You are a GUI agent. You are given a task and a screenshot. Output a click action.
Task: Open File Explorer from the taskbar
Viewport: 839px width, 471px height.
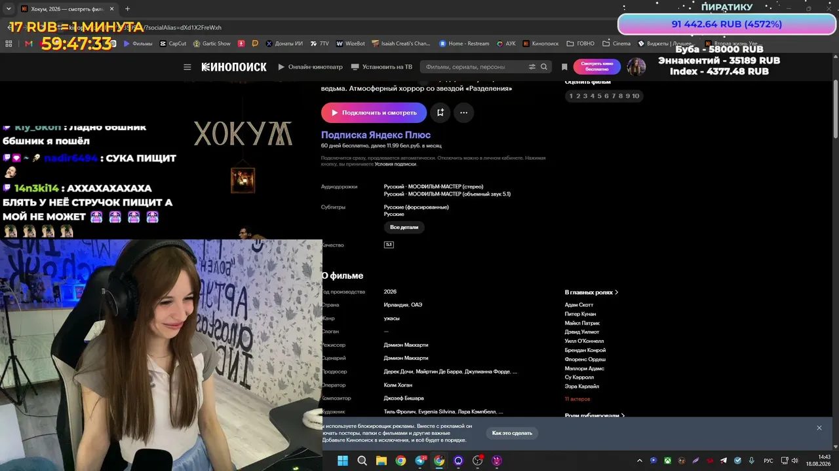coord(381,461)
